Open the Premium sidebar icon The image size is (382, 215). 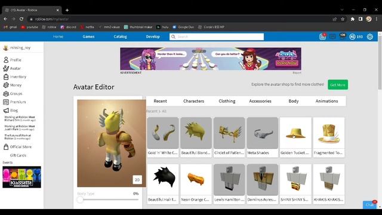6,102
